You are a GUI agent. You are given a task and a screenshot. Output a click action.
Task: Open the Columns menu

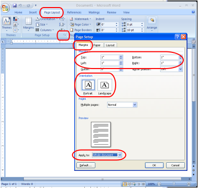click(44, 30)
